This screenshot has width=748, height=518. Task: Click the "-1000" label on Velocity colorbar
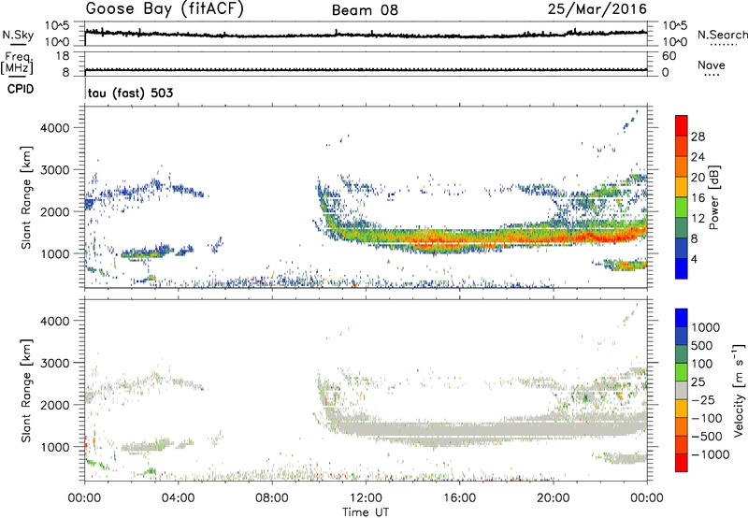coord(710,454)
